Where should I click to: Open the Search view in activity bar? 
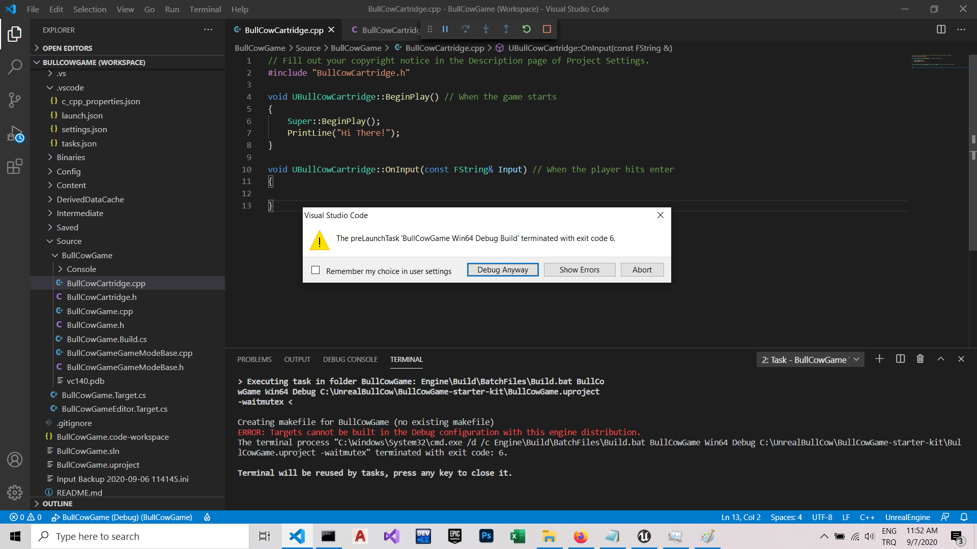[x=15, y=67]
